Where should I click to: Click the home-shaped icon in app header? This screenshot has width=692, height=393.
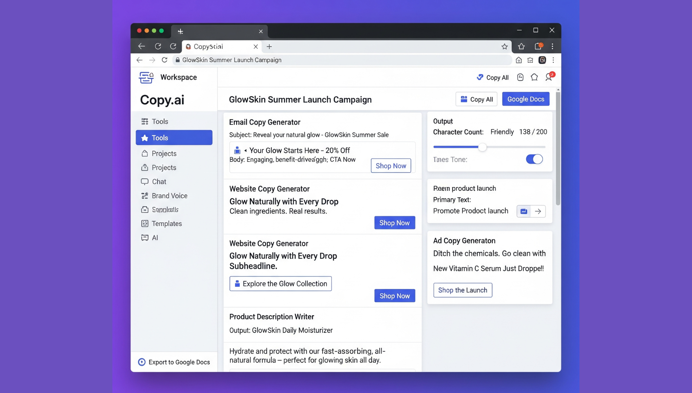pyautogui.click(x=534, y=77)
